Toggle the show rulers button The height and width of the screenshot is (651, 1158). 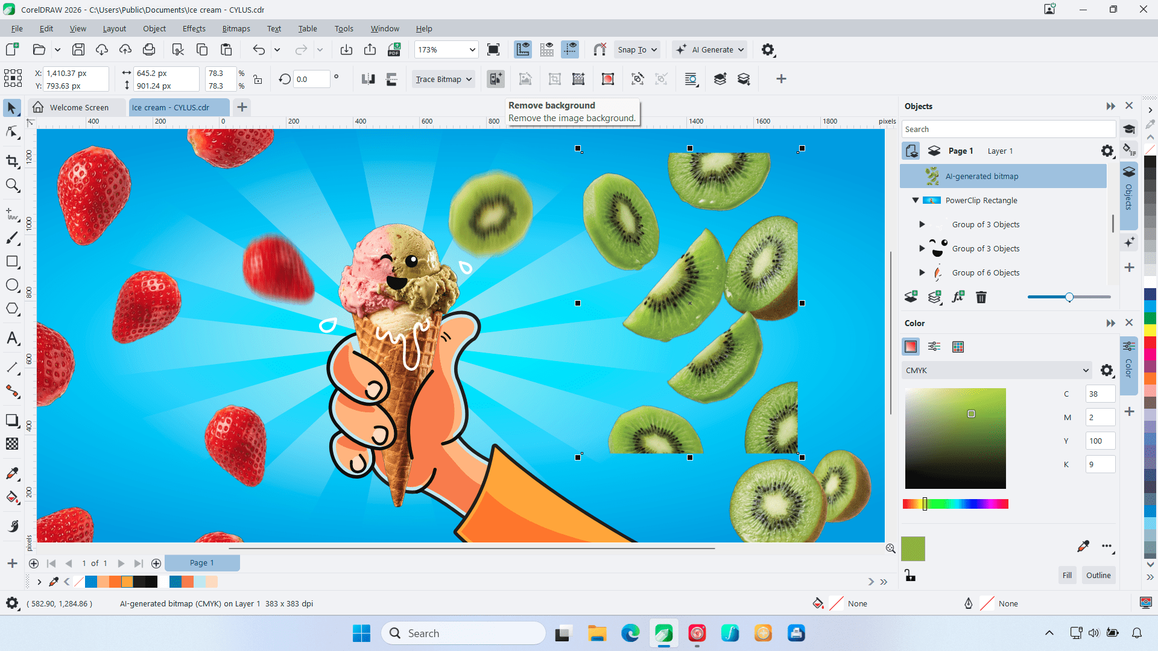(x=523, y=50)
